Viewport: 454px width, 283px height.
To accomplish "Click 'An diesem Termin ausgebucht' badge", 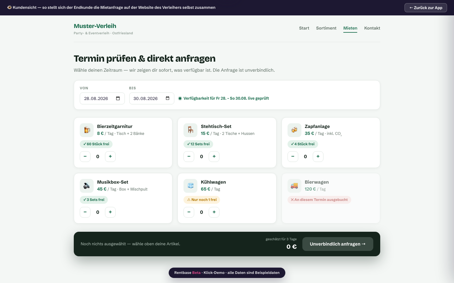I will pyautogui.click(x=319, y=200).
